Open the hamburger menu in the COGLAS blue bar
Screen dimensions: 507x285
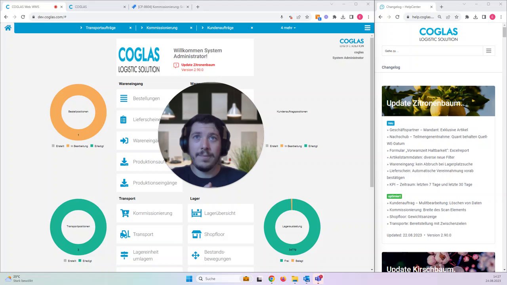coord(368,28)
